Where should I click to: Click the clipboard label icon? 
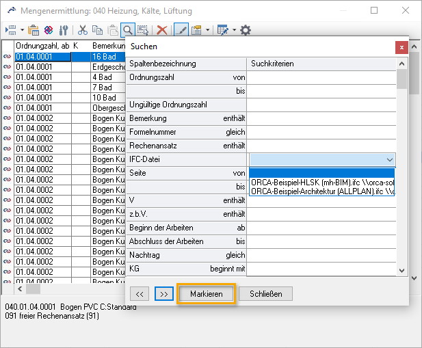tap(196, 30)
